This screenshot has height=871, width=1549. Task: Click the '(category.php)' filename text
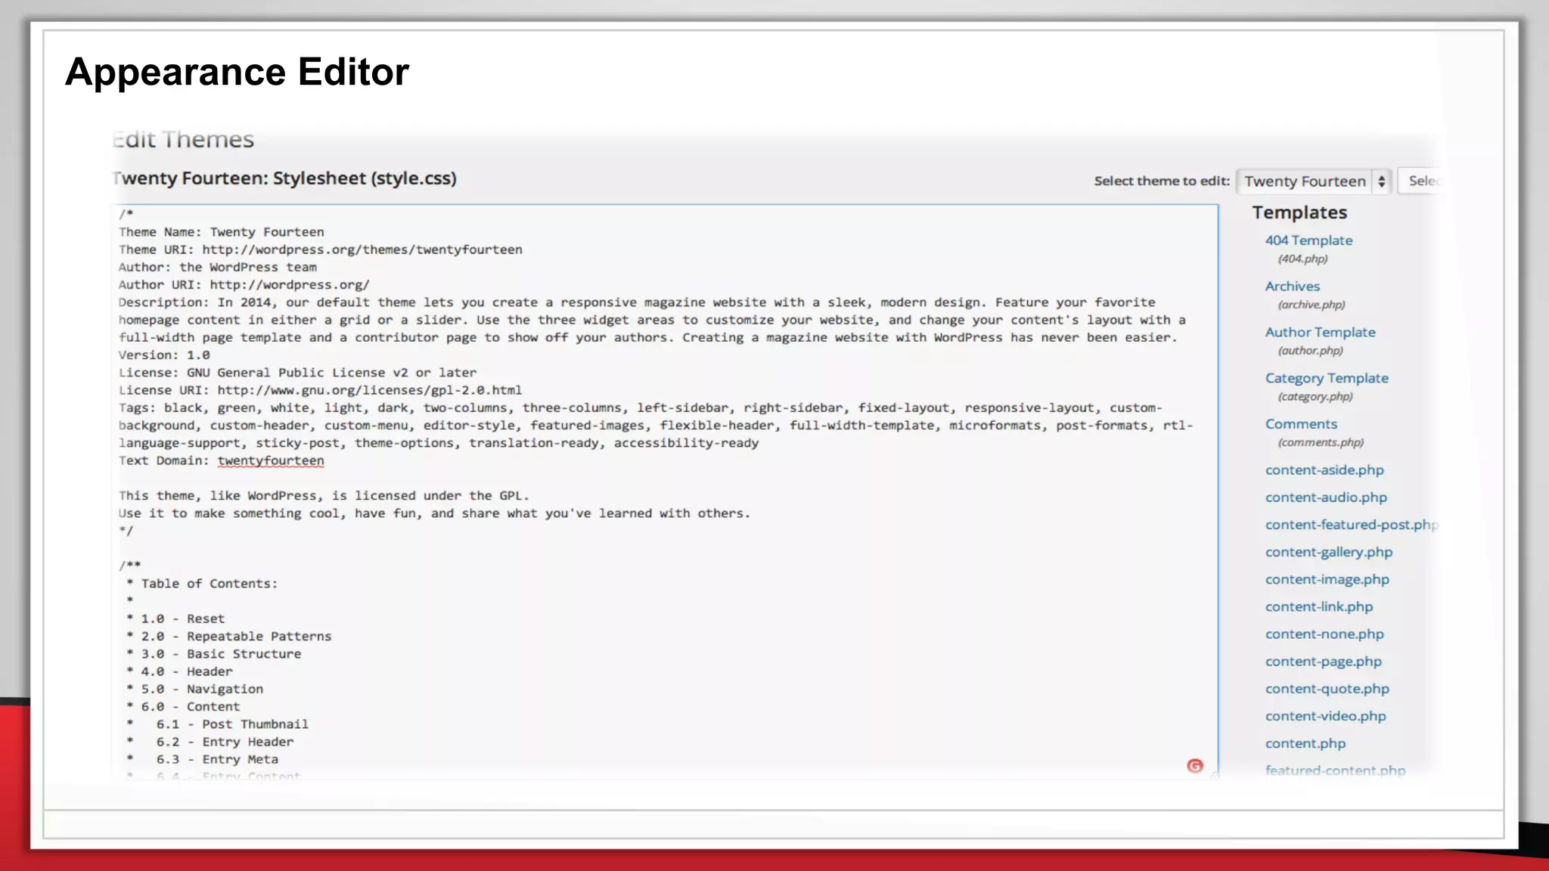click(1315, 397)
